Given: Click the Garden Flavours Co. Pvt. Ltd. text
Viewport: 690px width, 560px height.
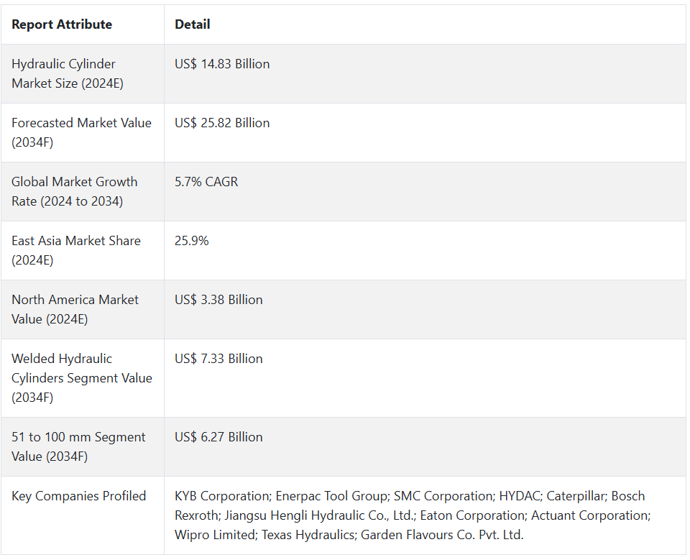Looking at the screenshot, I should [x=442, y=535].
